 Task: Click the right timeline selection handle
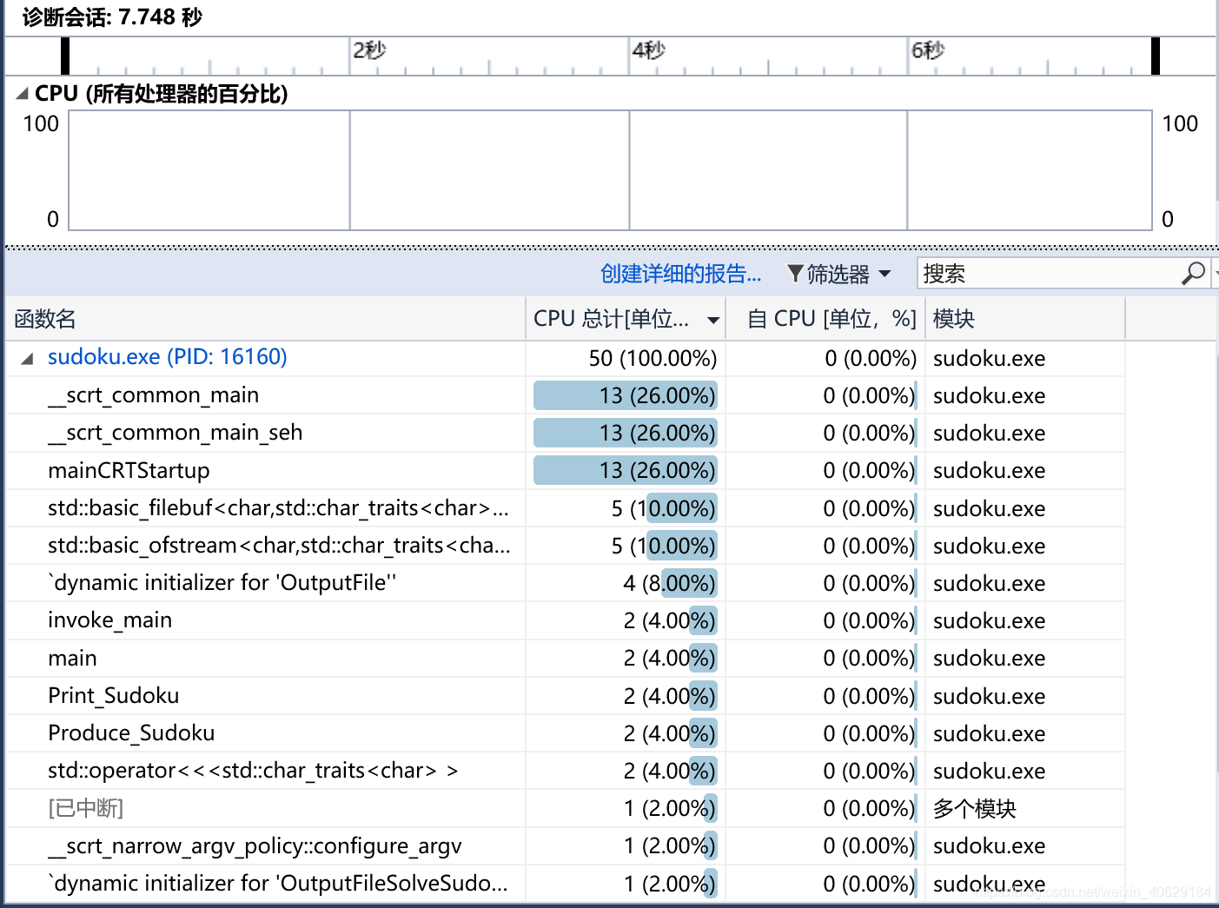click(x=1156, y=56)
